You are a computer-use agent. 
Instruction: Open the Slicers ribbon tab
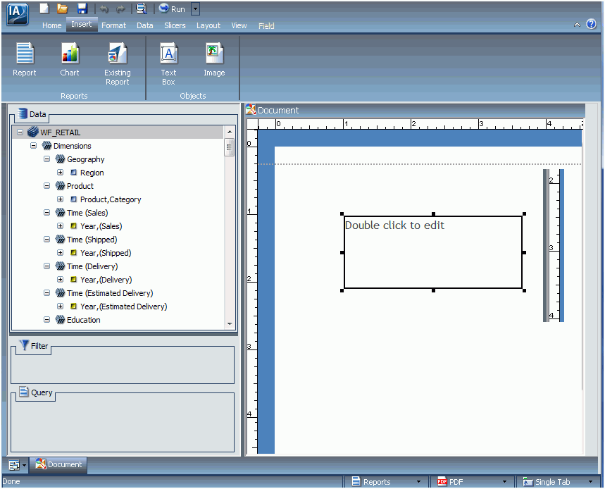(175, 25)
